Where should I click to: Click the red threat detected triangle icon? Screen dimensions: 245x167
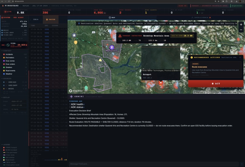(x=120, y=36)
